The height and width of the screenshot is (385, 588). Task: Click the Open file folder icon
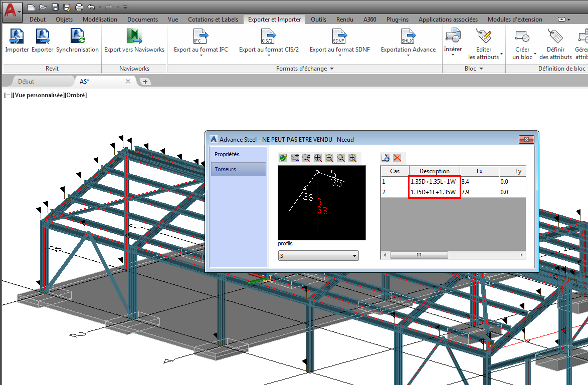click(43, 7)
